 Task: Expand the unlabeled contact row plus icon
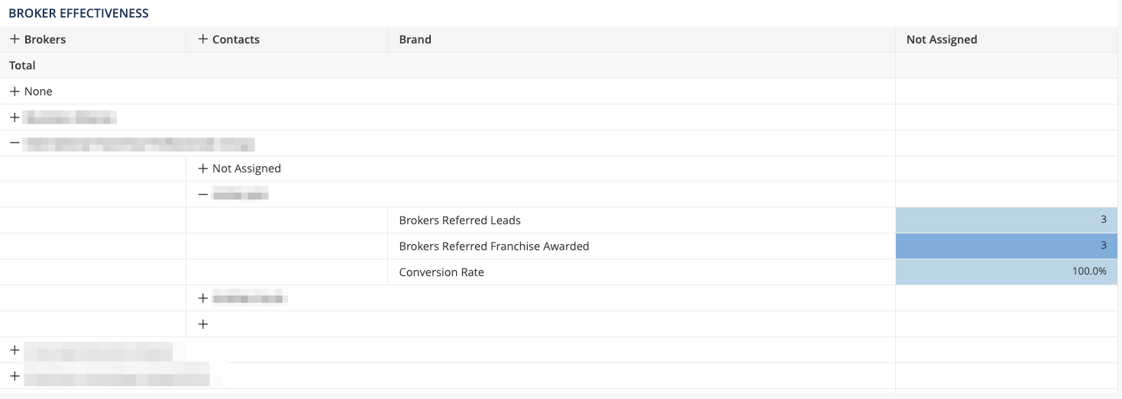click(202, 324)
